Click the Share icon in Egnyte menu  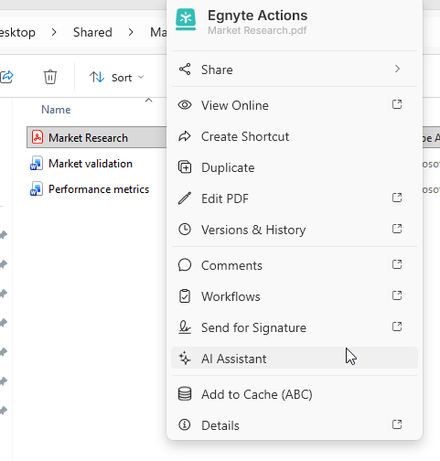tap(185, 70)
